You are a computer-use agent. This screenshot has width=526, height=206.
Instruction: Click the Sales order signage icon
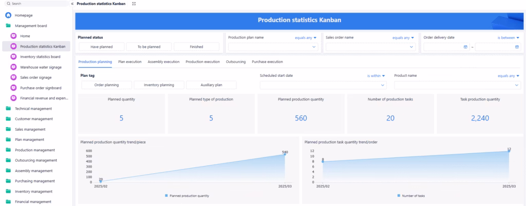14,77
